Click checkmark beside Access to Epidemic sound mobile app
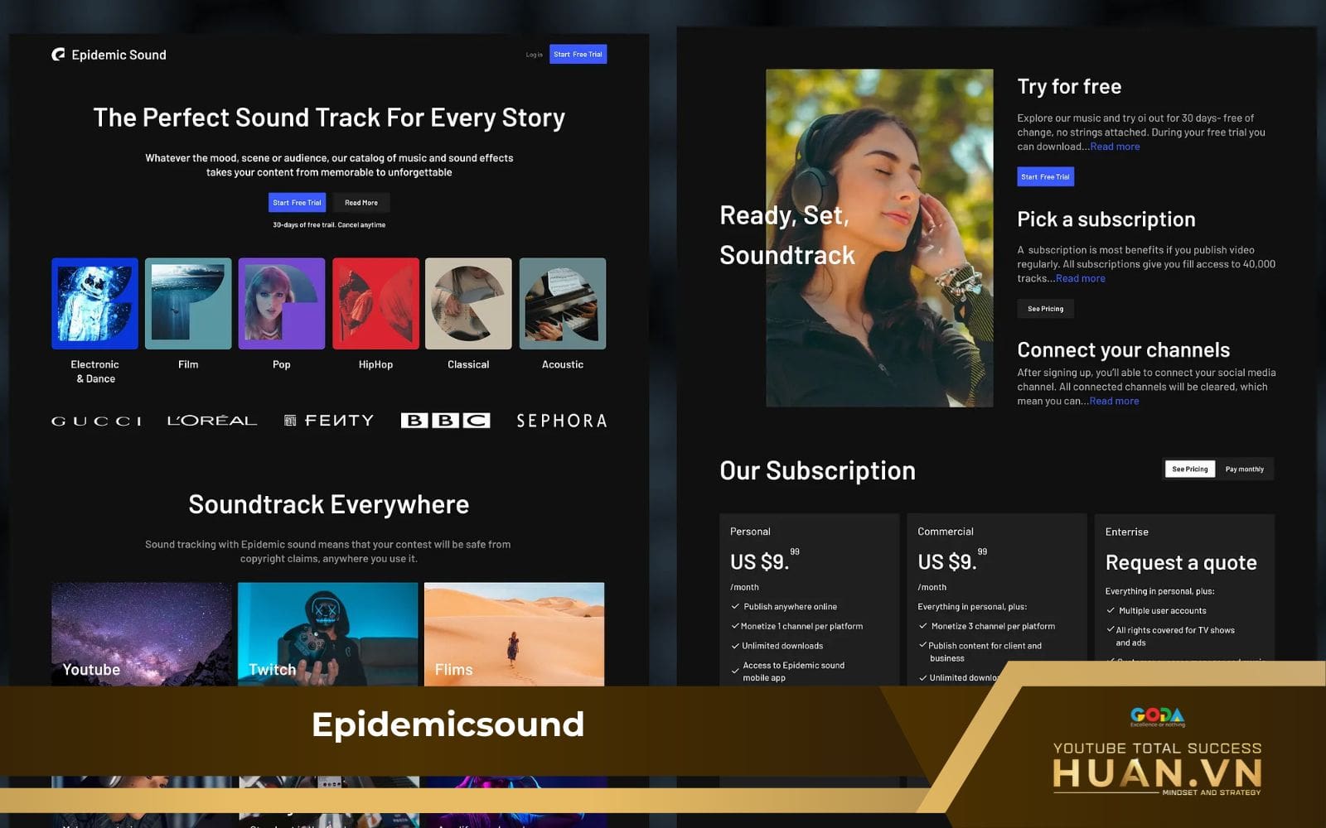 tap(735, 672)
